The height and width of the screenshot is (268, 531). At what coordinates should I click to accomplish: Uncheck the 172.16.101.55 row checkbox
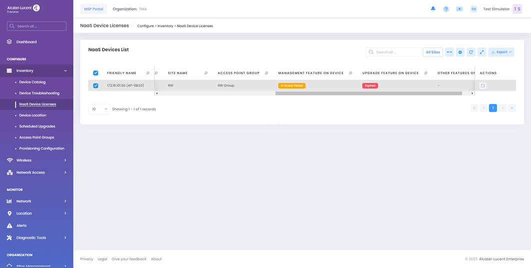[x=96, y=85]
